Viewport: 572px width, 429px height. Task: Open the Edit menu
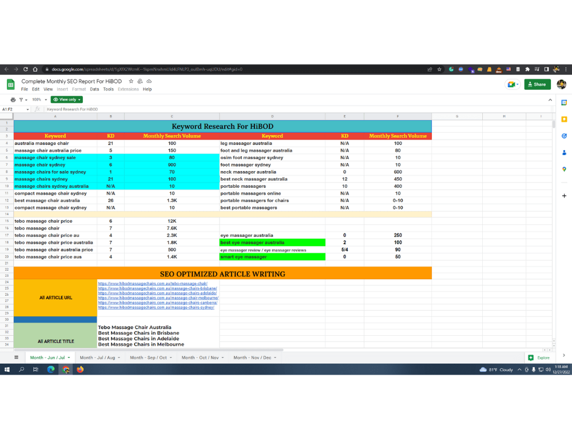click(x=35, y=89)
